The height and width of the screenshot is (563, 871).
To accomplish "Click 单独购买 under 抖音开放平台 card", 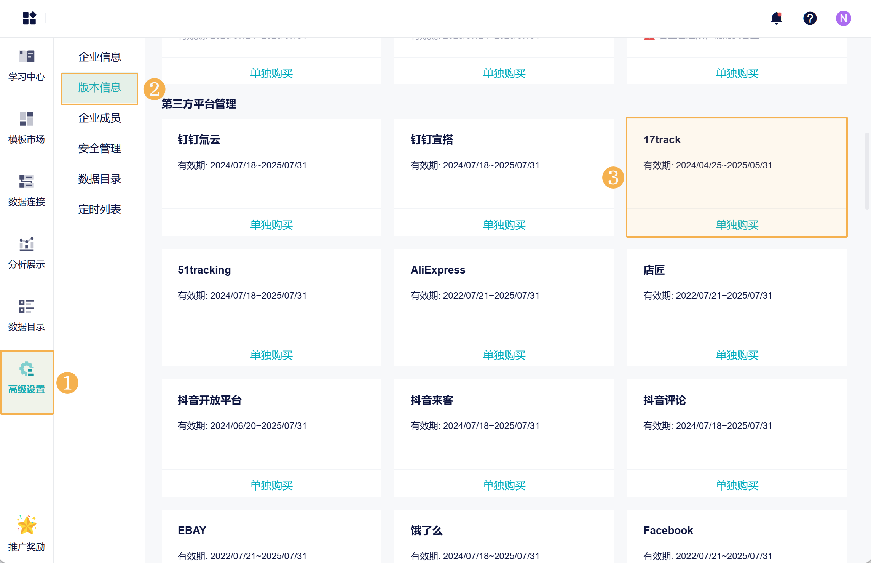I will (271, 485).
